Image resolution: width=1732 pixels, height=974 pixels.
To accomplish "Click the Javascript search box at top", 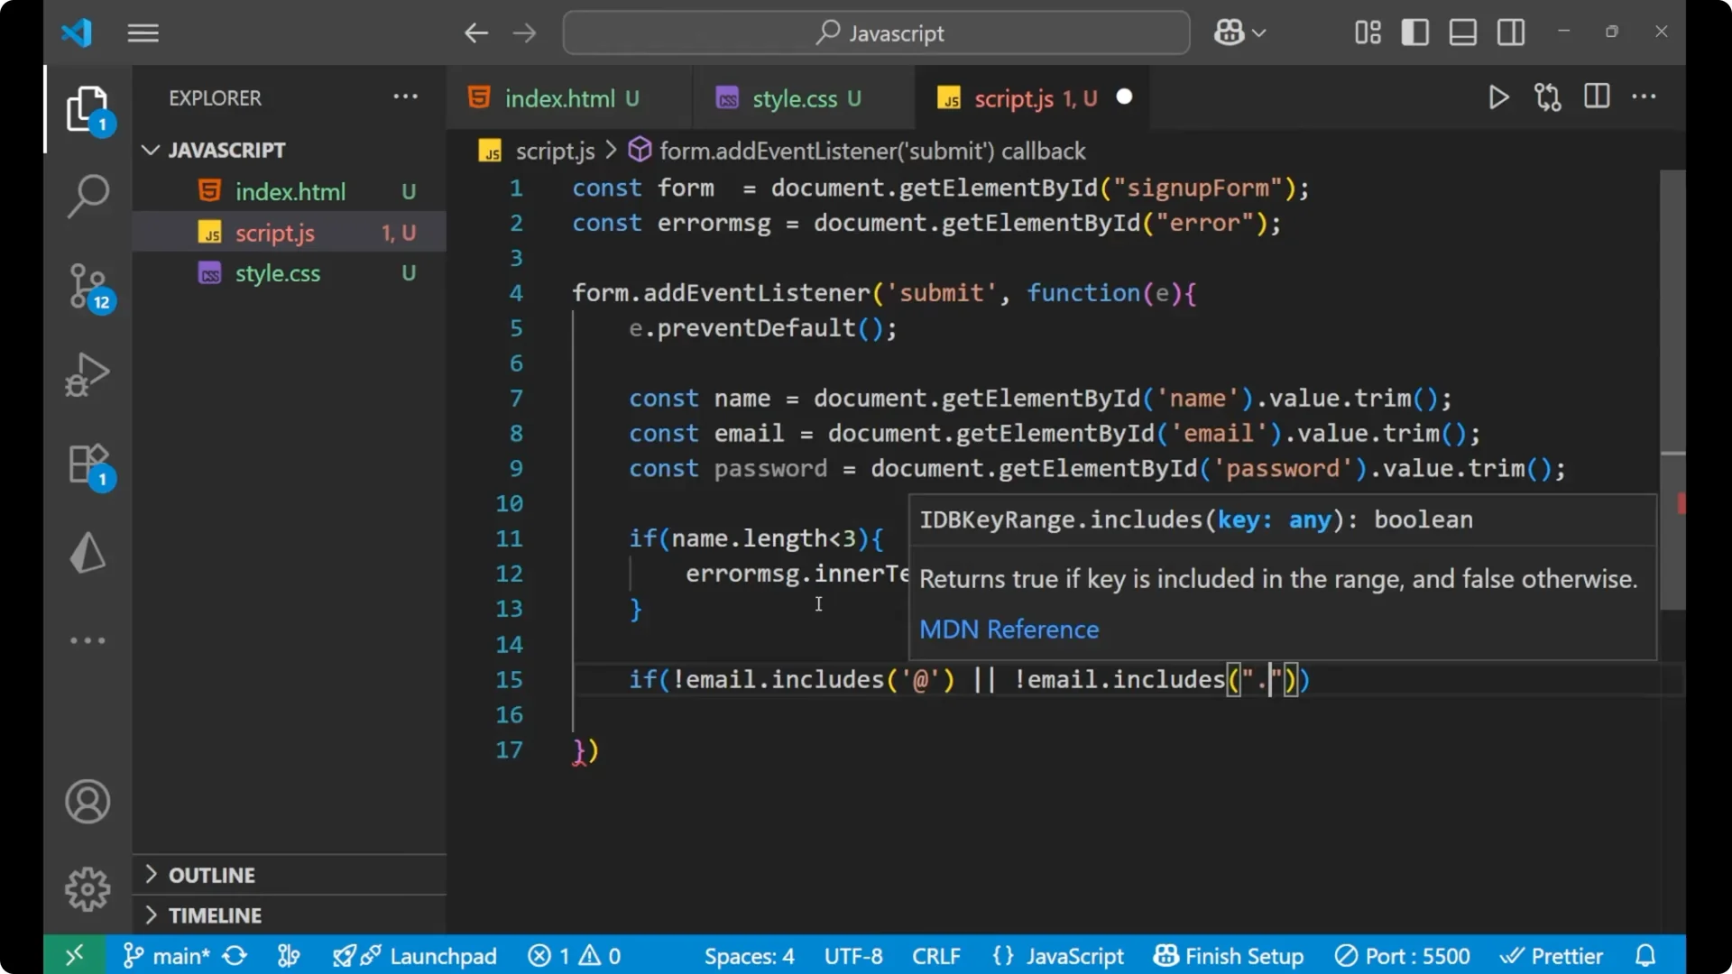I will tap(874, 32).
